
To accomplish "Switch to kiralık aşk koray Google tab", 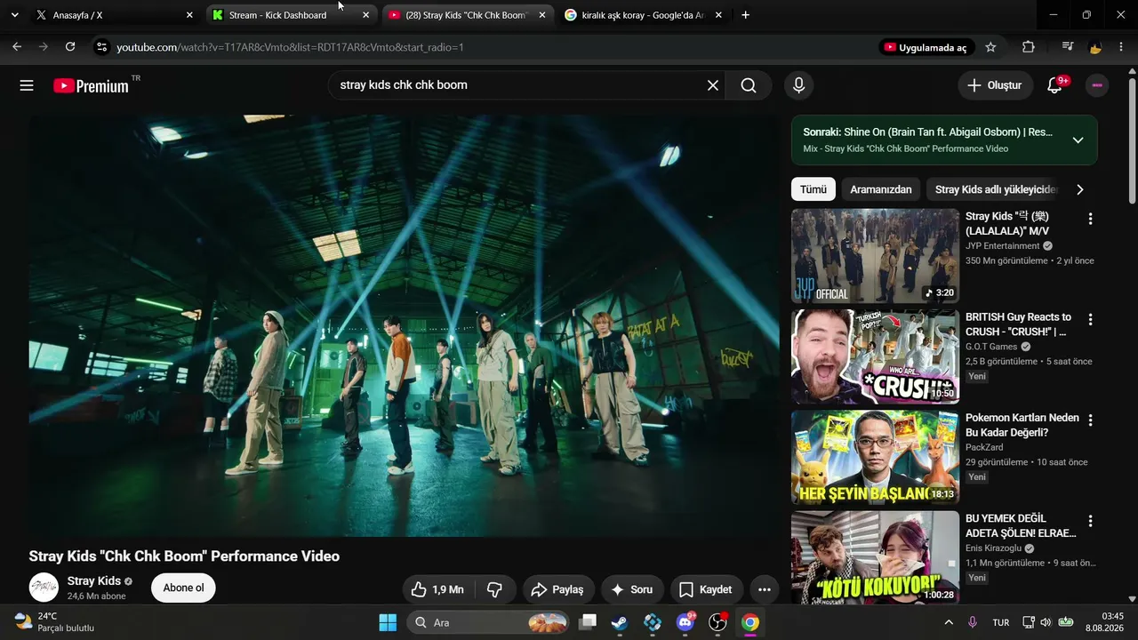I will [x=642, y=15].
